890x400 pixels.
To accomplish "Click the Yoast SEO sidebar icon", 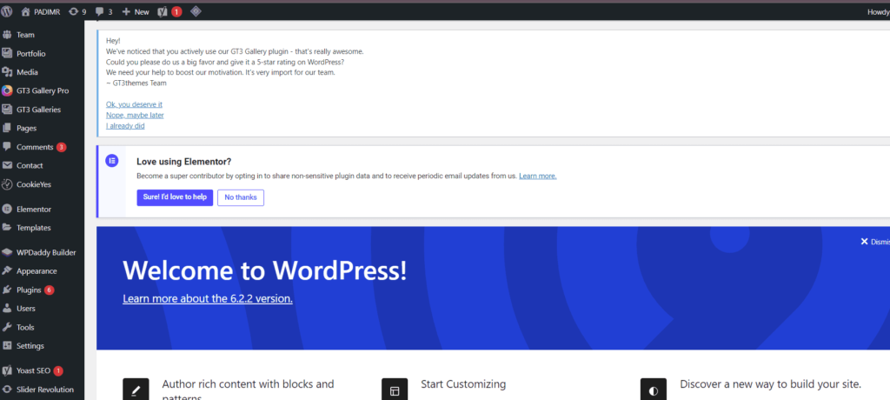I will 7,371.
